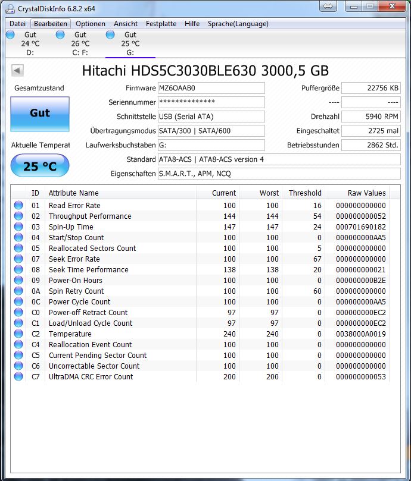Image resolution: width=411 pixels, height=481 pixels.
Task: Close the CrystalDiskInfo window
Action: pyautogui.click(x=392, y=6)
